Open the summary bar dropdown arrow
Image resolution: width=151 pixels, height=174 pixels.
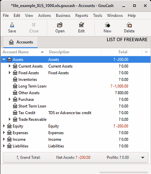pyautogui.click(x=143, y=158)
